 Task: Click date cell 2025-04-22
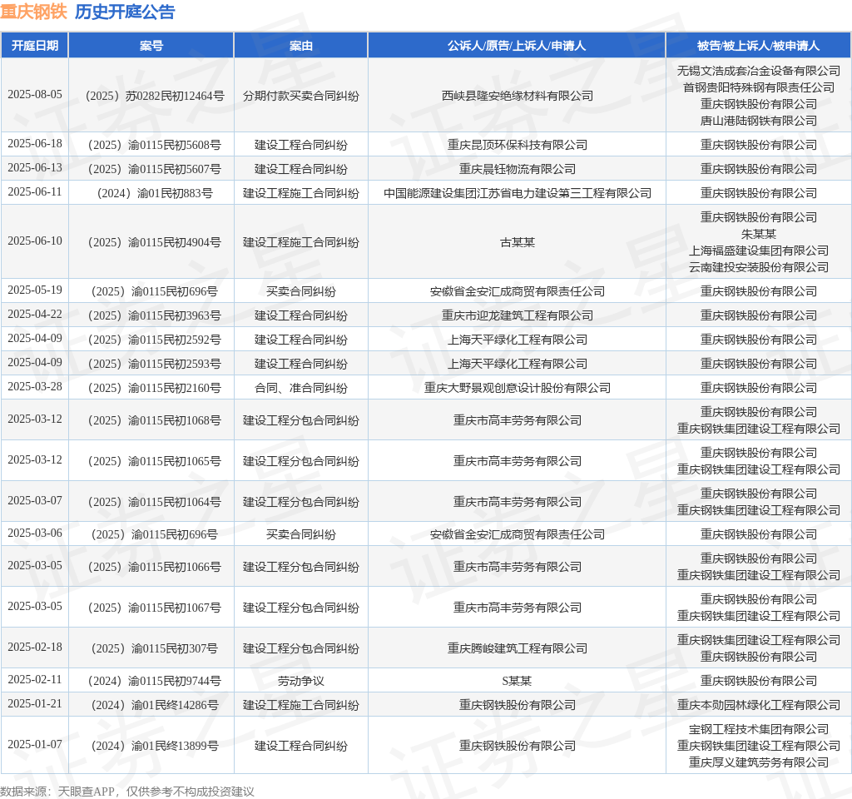click(x=35, y=314)
